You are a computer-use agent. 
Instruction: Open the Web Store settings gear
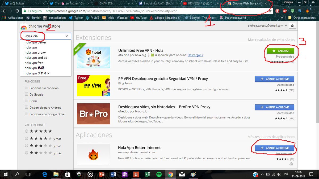293,26
